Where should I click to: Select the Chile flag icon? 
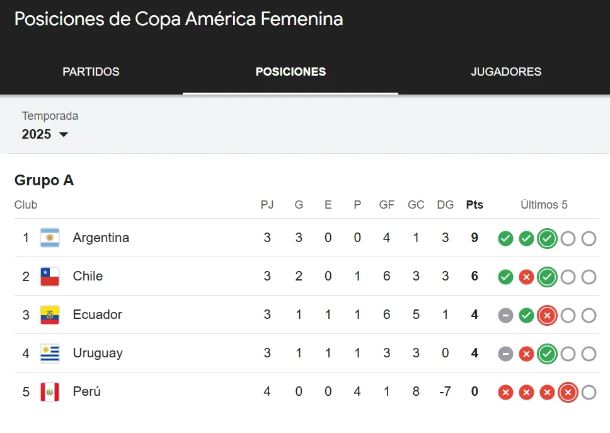coord(49,277)
